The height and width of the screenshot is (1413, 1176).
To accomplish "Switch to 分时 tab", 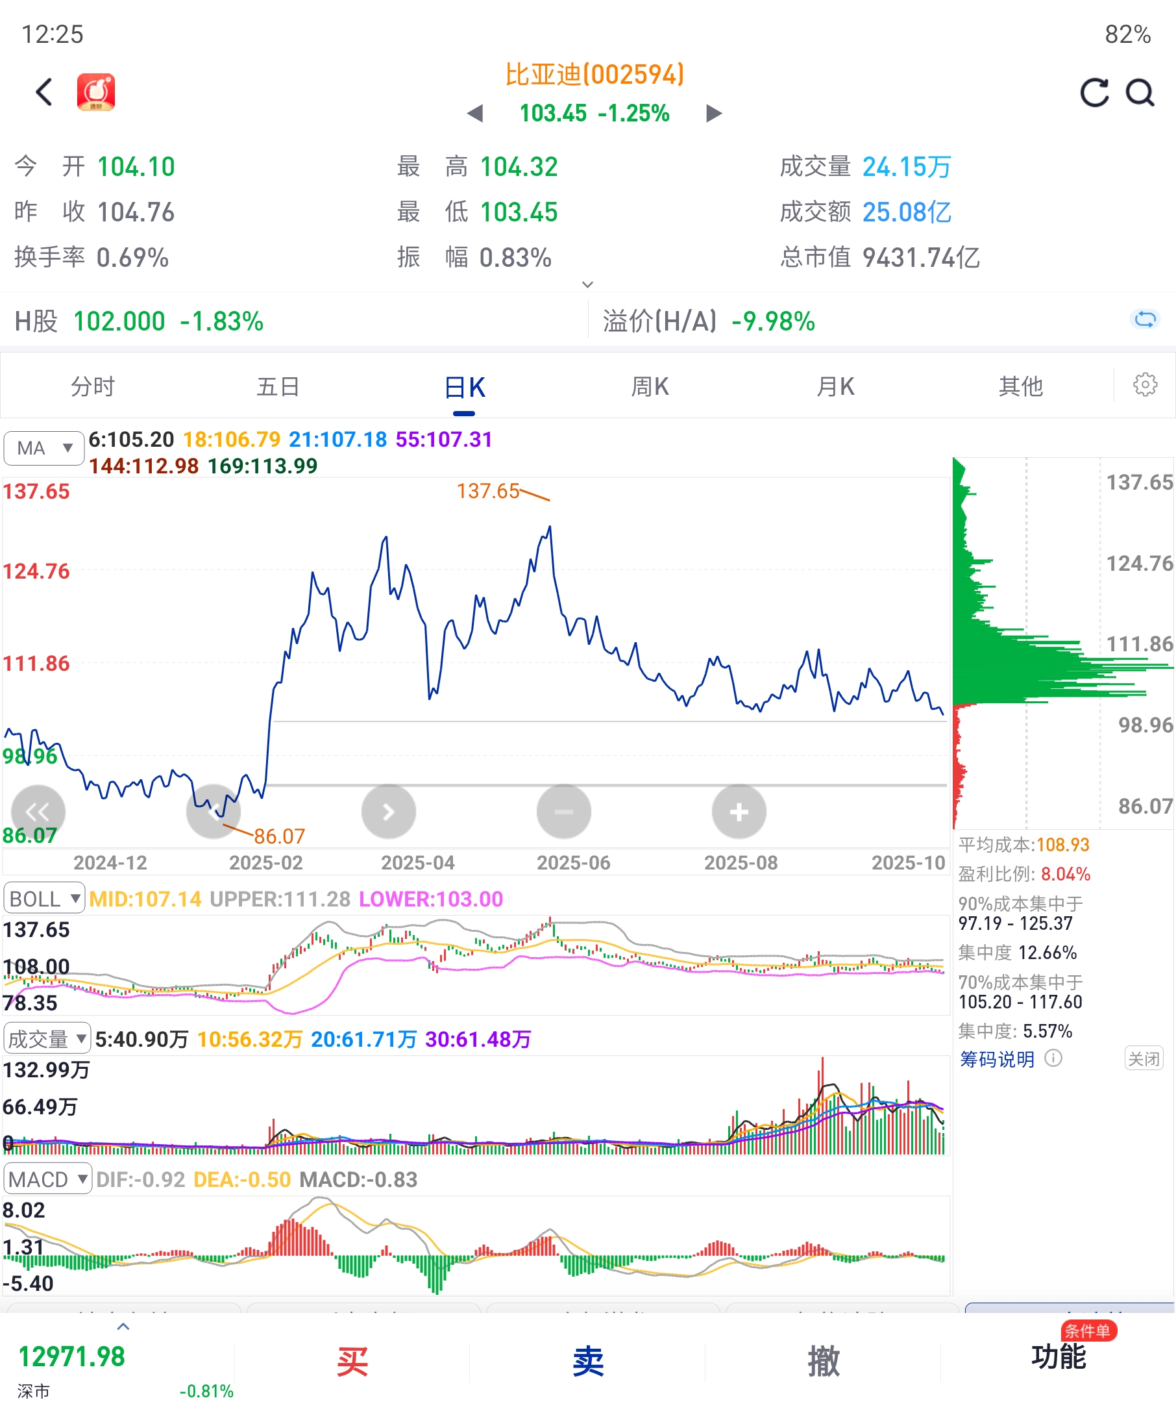I will (93, 386).
